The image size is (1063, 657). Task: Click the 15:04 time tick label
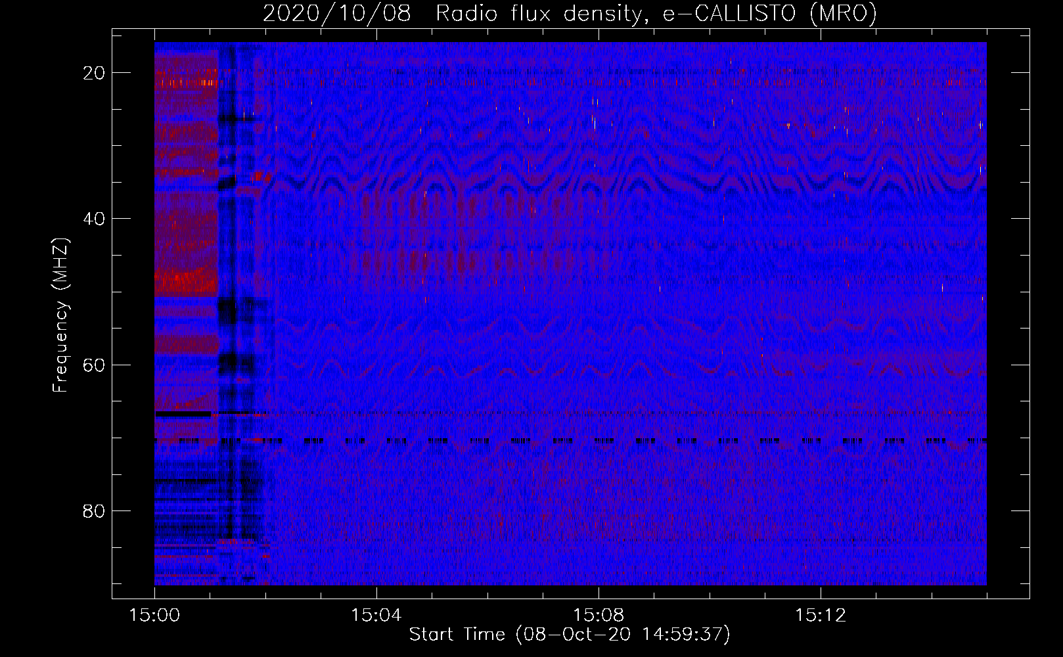tap(376, 616)
